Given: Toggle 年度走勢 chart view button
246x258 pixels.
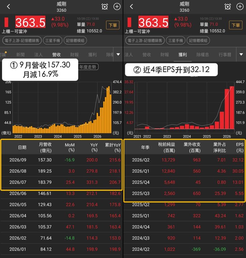Looking at the screenshot, I should (x=88, y=67).
